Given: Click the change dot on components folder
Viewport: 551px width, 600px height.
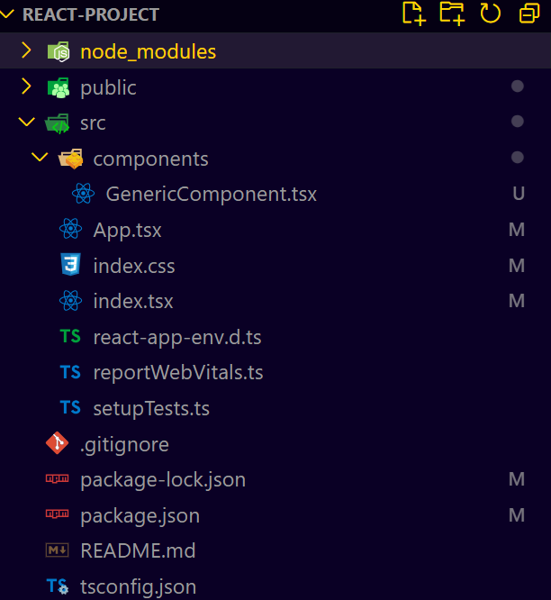Looking at the screenshot, I should tap(518, 157).
